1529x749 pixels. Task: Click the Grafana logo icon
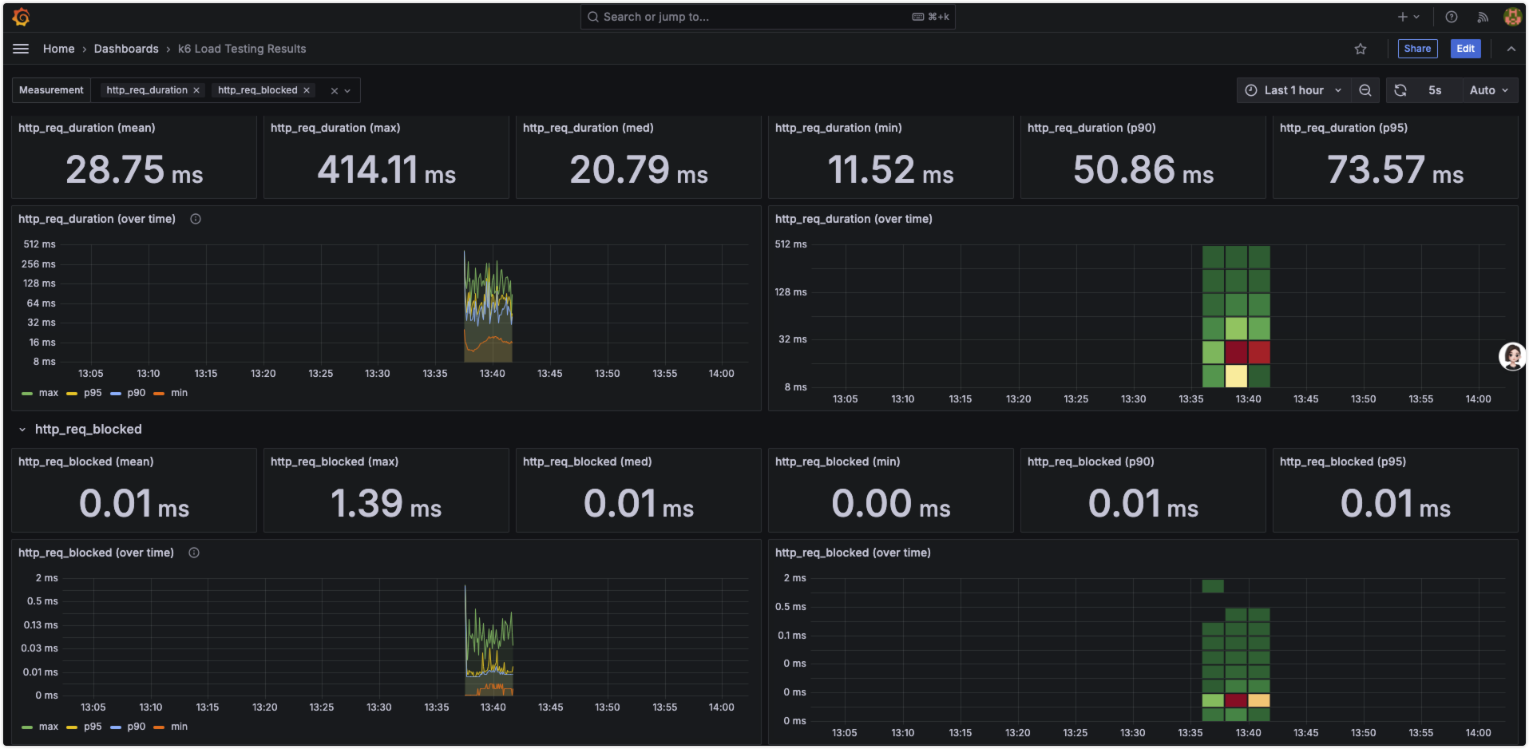[x=22, y=17]
